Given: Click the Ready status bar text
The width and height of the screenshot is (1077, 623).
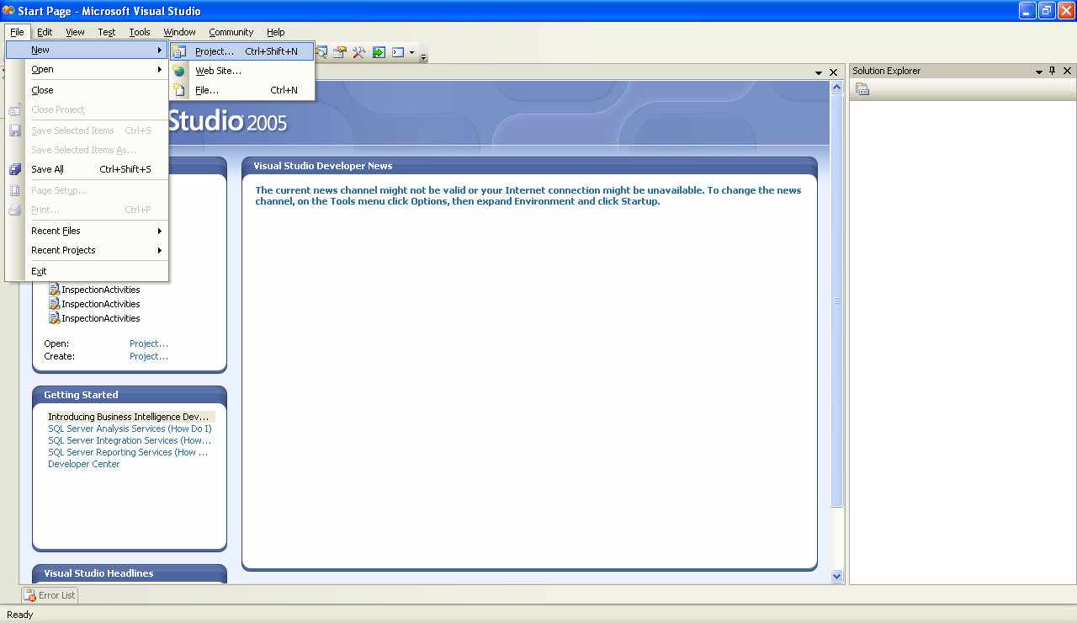Looking at the screenshot, I should click(x=20, y=615).
